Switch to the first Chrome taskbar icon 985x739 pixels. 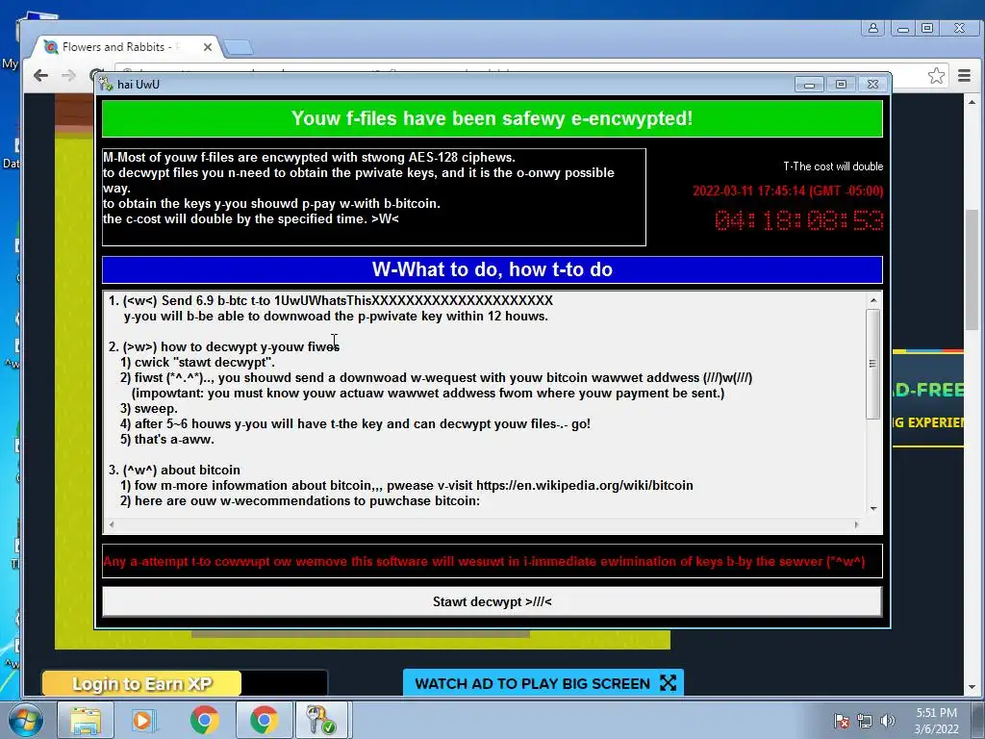[x=204, y=720]
